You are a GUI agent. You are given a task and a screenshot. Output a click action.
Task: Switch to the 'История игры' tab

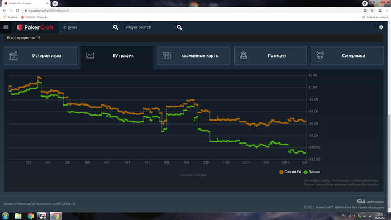click(40, 56)
